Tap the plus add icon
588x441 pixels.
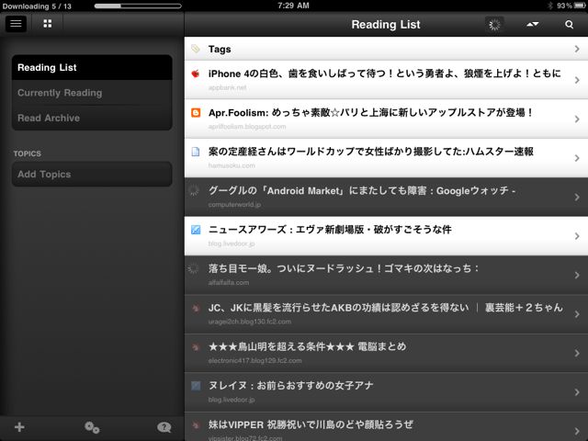[19, 426]
